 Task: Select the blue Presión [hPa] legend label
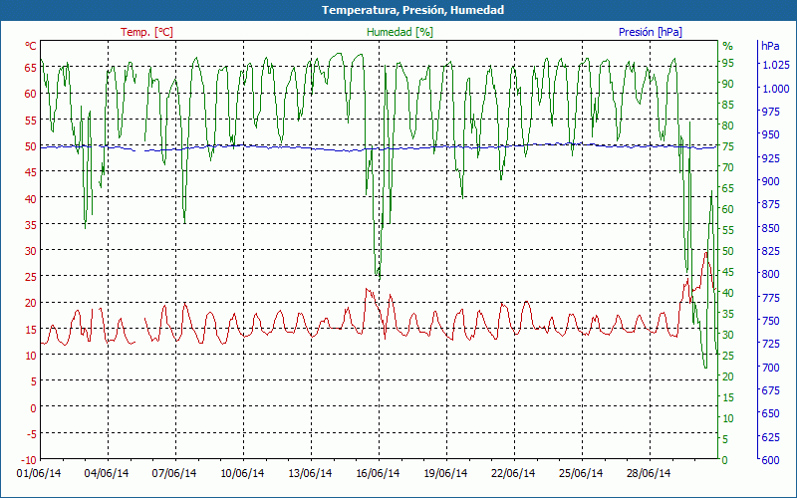tap(650, 32)
